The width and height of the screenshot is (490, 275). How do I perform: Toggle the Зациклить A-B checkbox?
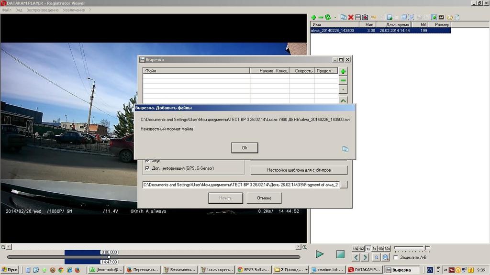[395, 257]
